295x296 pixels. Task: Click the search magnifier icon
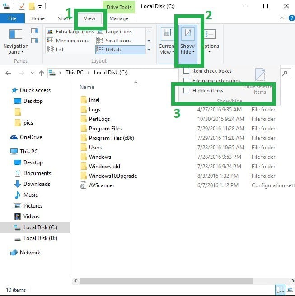[x=285, y=73]
